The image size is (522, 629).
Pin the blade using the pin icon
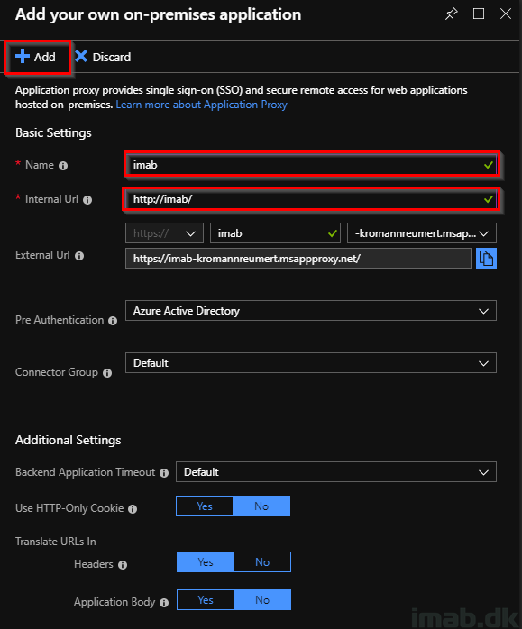coord(452,14)
